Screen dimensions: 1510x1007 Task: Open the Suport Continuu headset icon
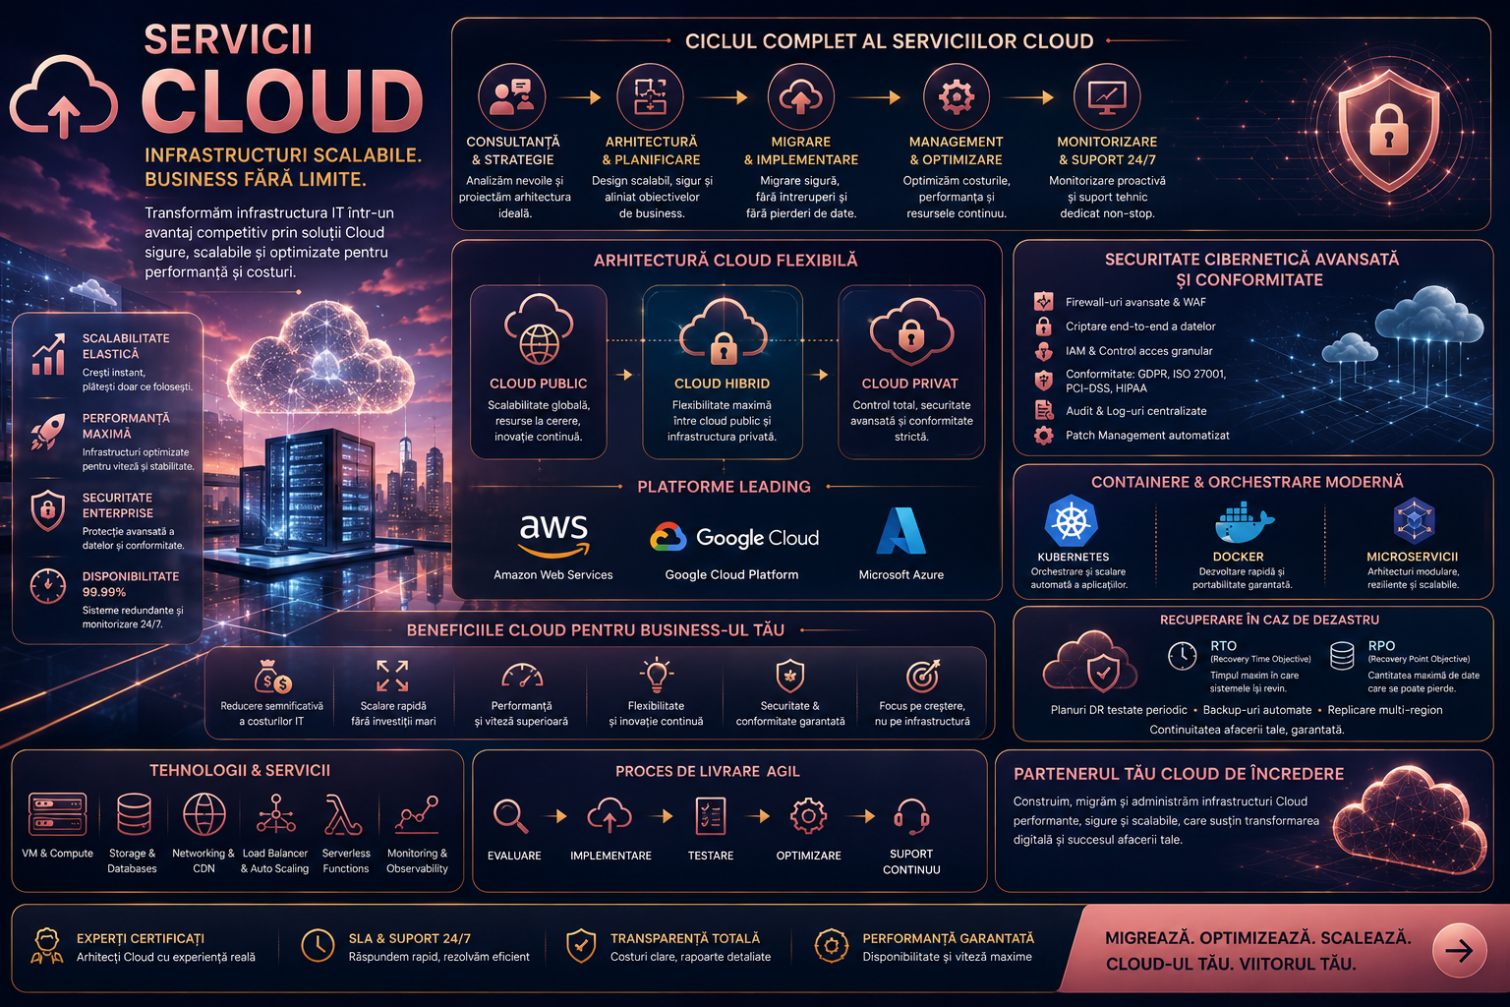tap(911, 816)
